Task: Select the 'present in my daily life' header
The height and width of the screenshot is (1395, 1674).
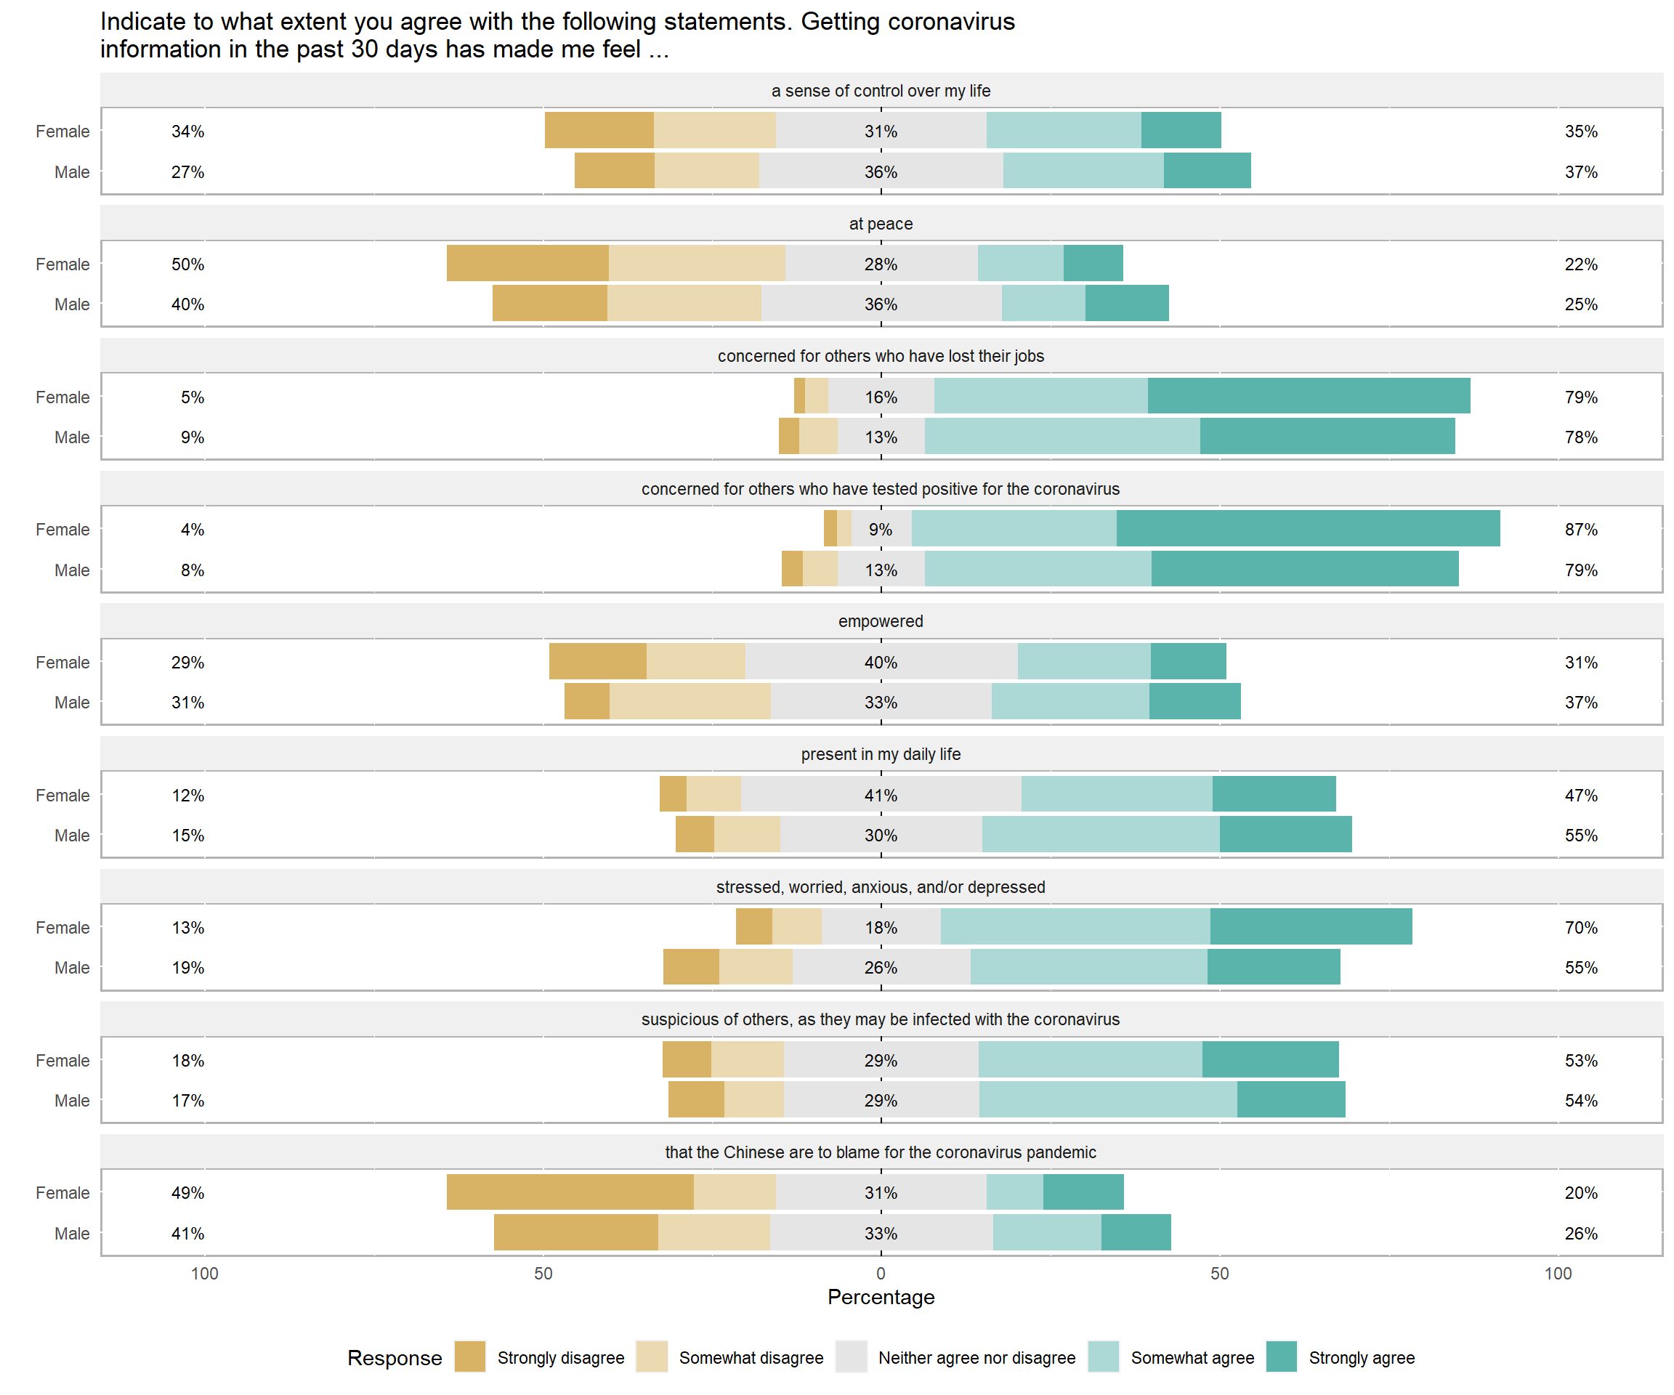Action: click(x=880, y=754)
